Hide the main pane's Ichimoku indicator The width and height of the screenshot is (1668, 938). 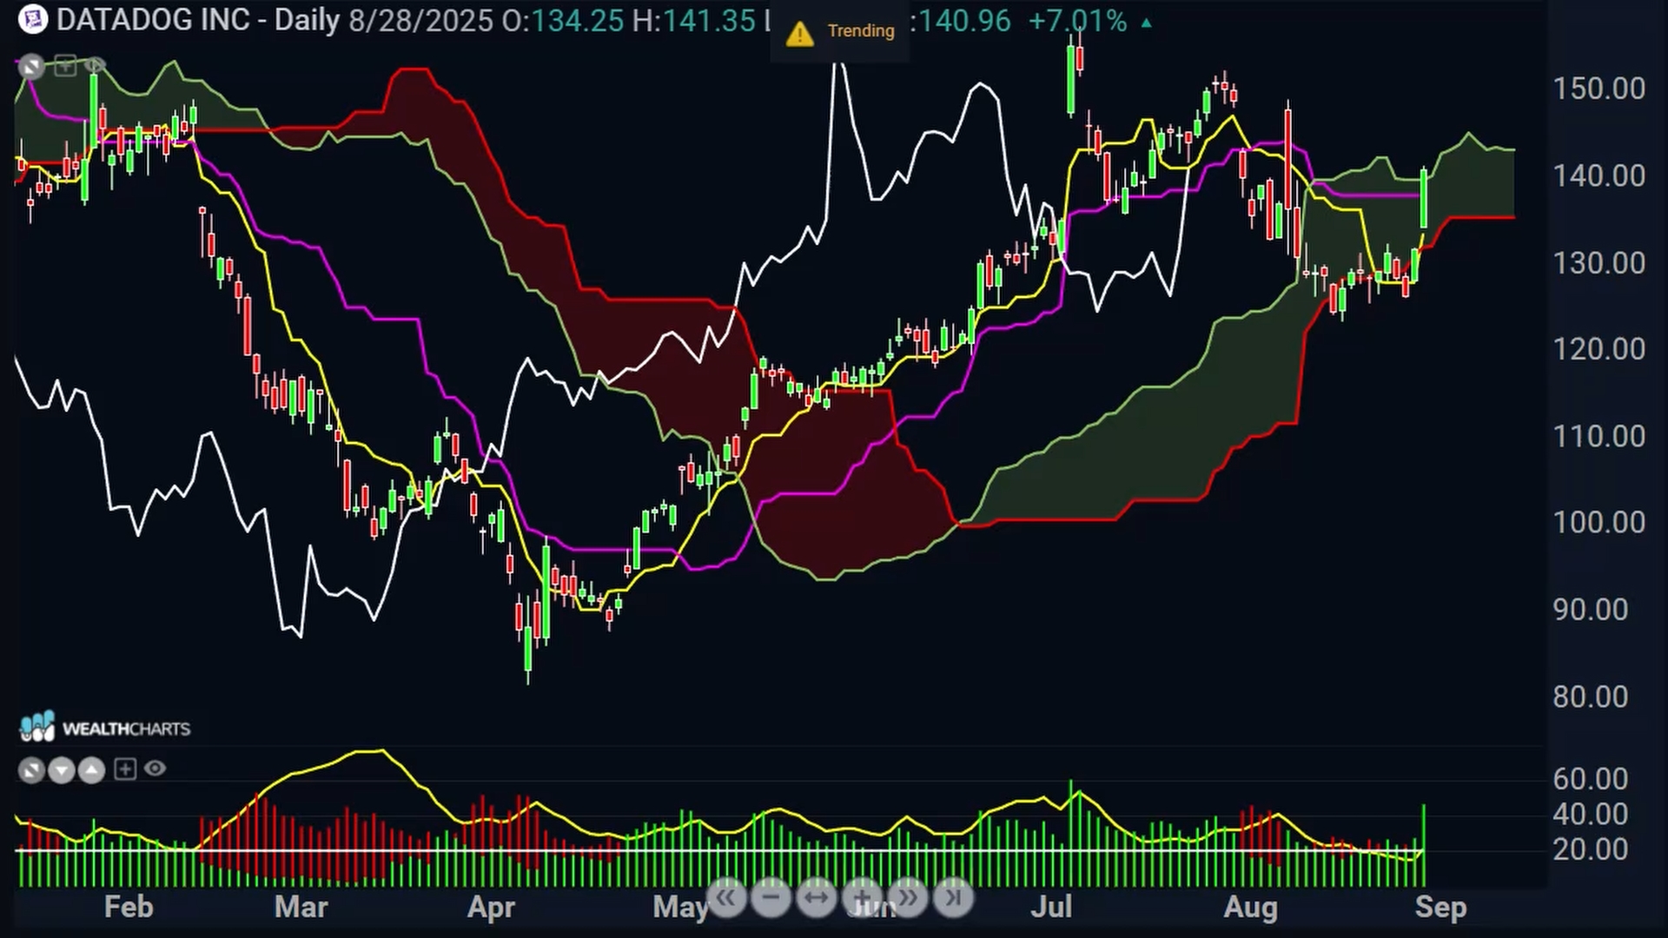pyautogui.click(x=95, y=65)
